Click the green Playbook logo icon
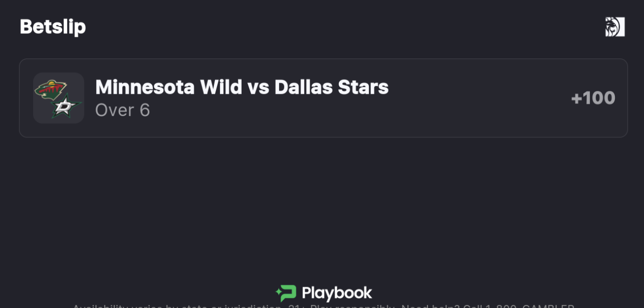The image size is (644, 308). pyautogui.click(x=286, y=293)
